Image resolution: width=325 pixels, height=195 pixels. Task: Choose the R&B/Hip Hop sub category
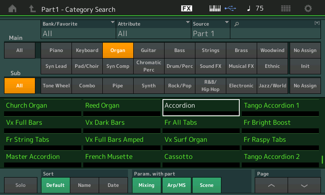click(210, 86)
